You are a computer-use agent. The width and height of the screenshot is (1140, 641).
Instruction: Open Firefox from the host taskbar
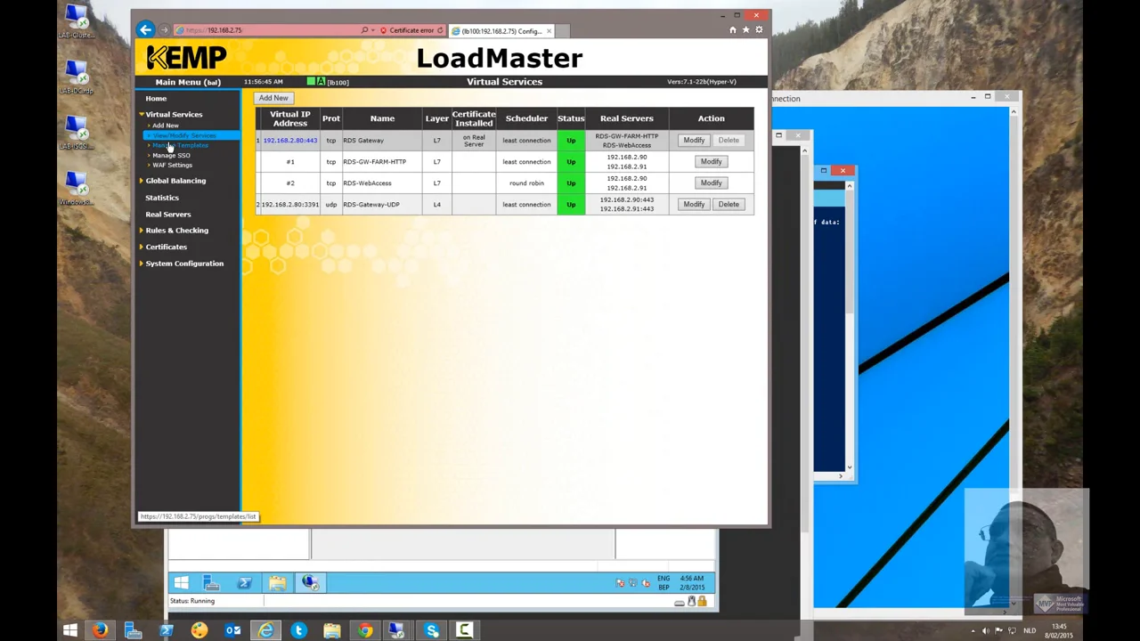click(x=100, y=631)
